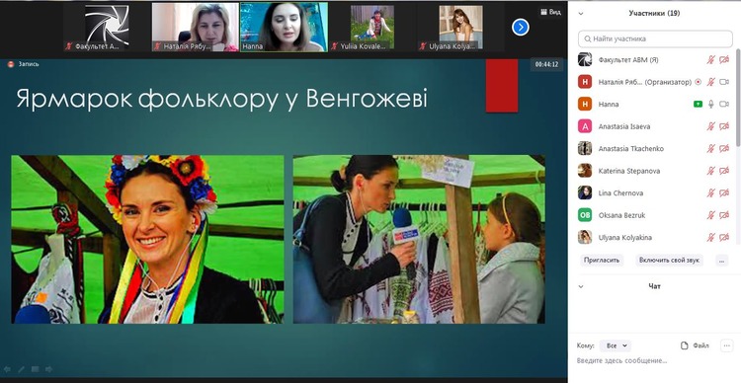Click Hanna's microphone icon in participants list
Image resolution: width=741 pixels, height=383 pixels.
[710, 105]
